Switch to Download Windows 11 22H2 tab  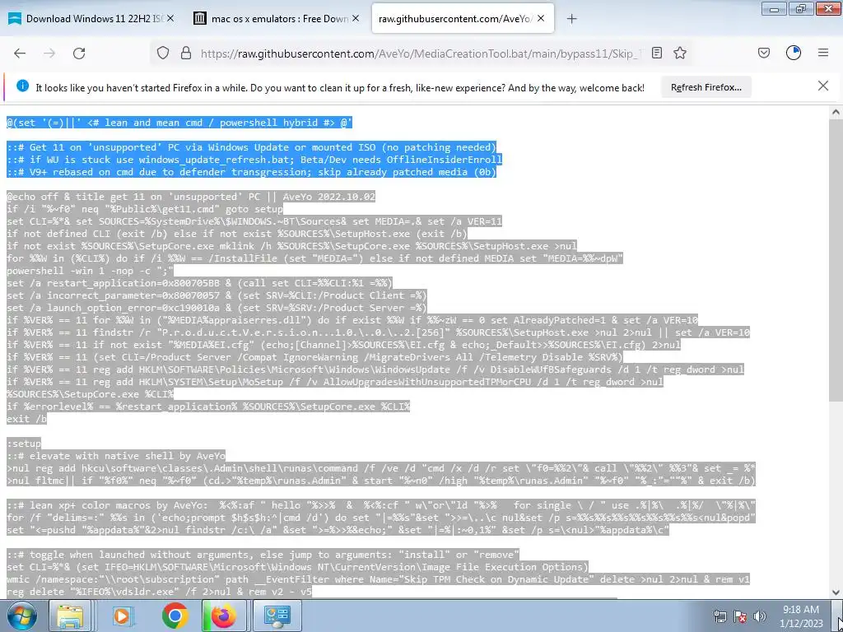92,19
